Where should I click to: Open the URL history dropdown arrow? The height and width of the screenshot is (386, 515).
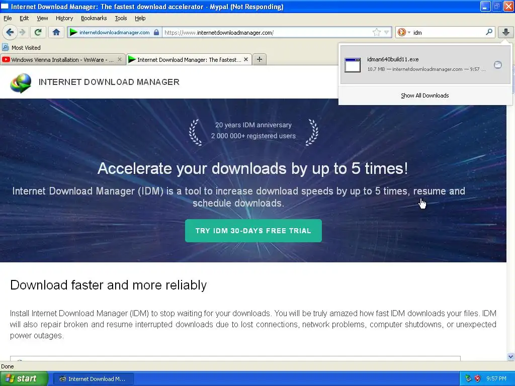(x=387, y=32)
